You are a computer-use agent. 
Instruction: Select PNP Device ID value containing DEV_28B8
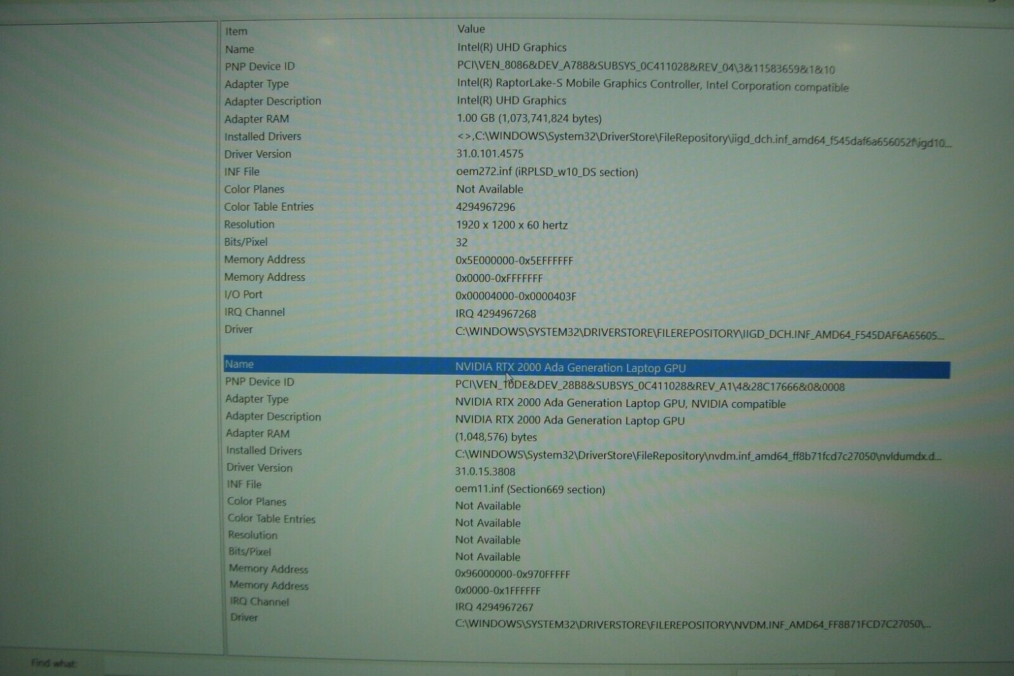(x=650, y=386)
